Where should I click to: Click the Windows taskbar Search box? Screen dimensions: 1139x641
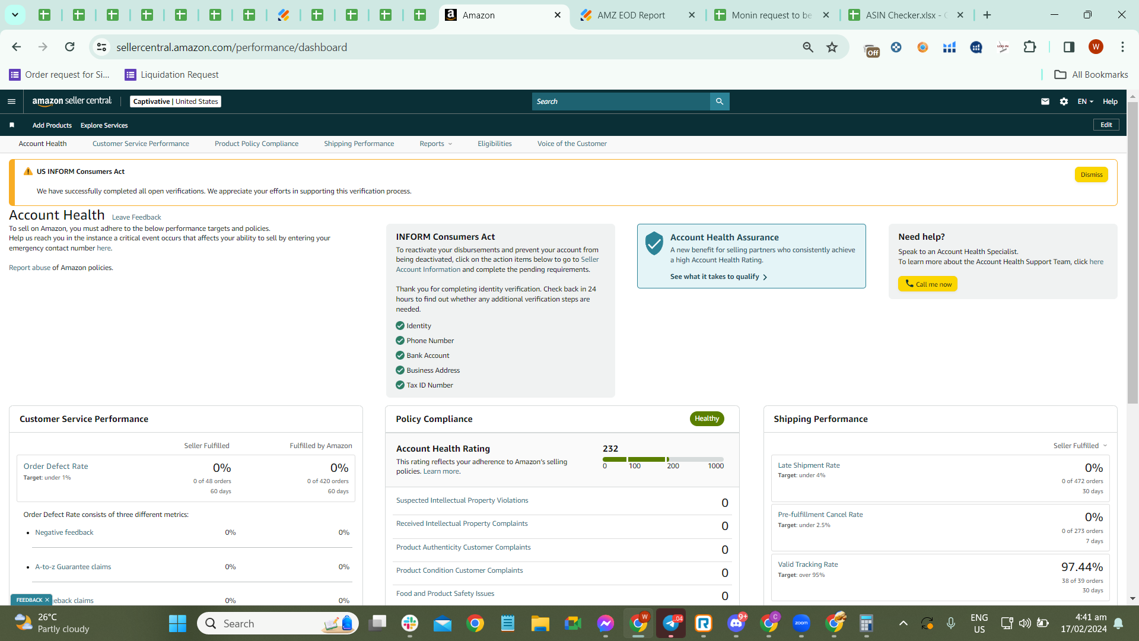tap(278, 623)
